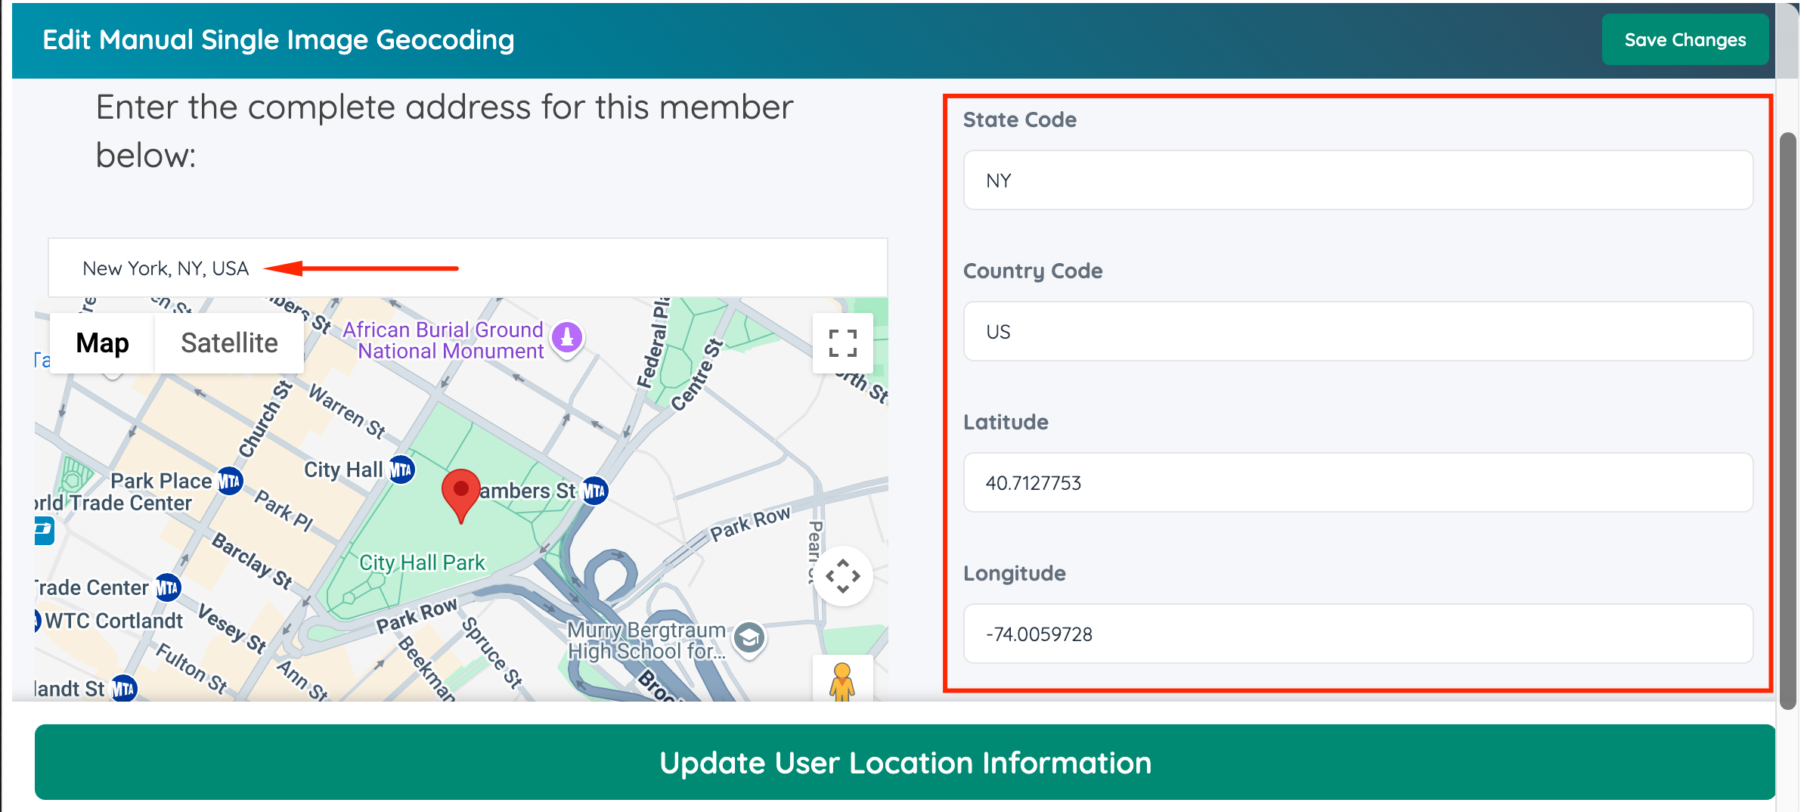The height and width of the screenshot is (812, 1807).
Task: Click WTC Cortlandt label on map
Action: (113, 621)
